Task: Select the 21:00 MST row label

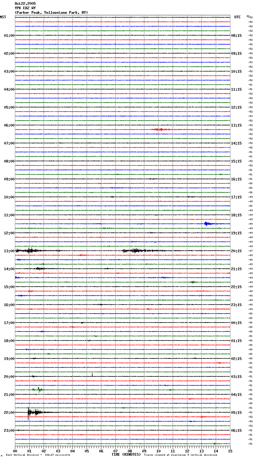Action: point(9,395)
